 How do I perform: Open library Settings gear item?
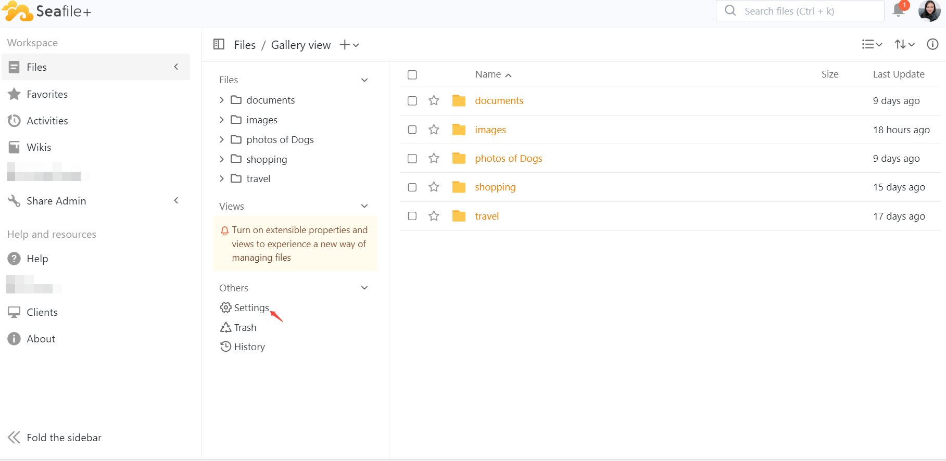(251, 308)
